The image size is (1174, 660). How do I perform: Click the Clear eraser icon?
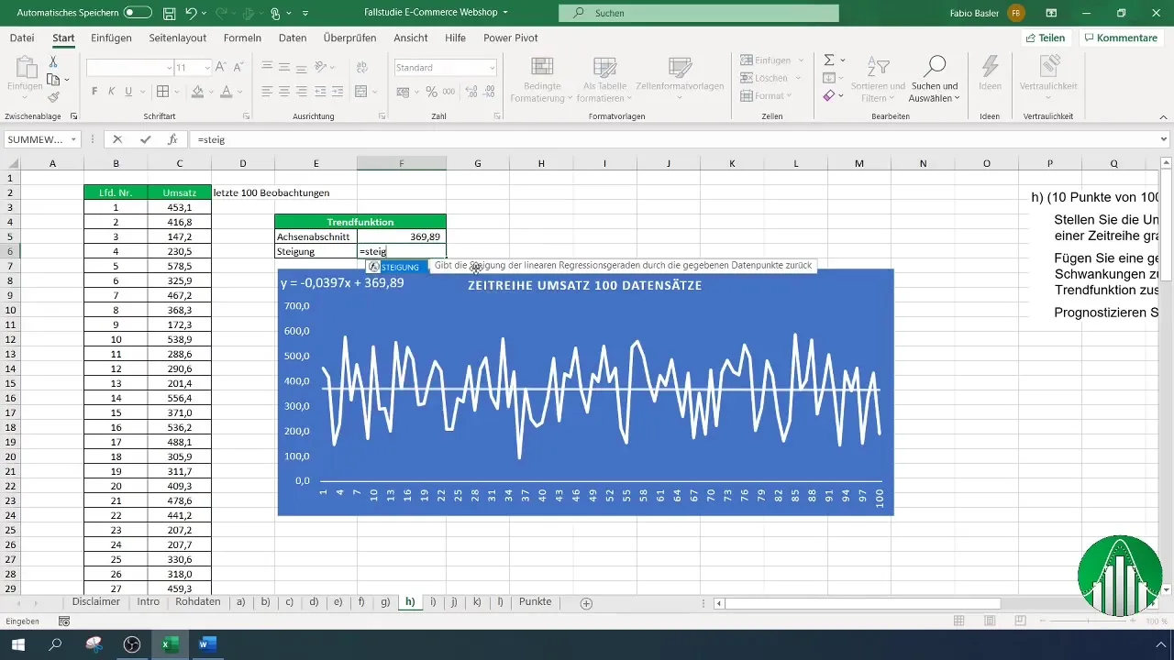[829, 96]
